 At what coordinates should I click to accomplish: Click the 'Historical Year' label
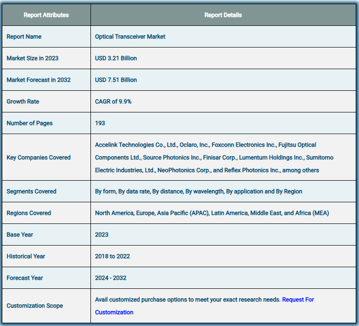pyautogui.click(x=26, y=256)
